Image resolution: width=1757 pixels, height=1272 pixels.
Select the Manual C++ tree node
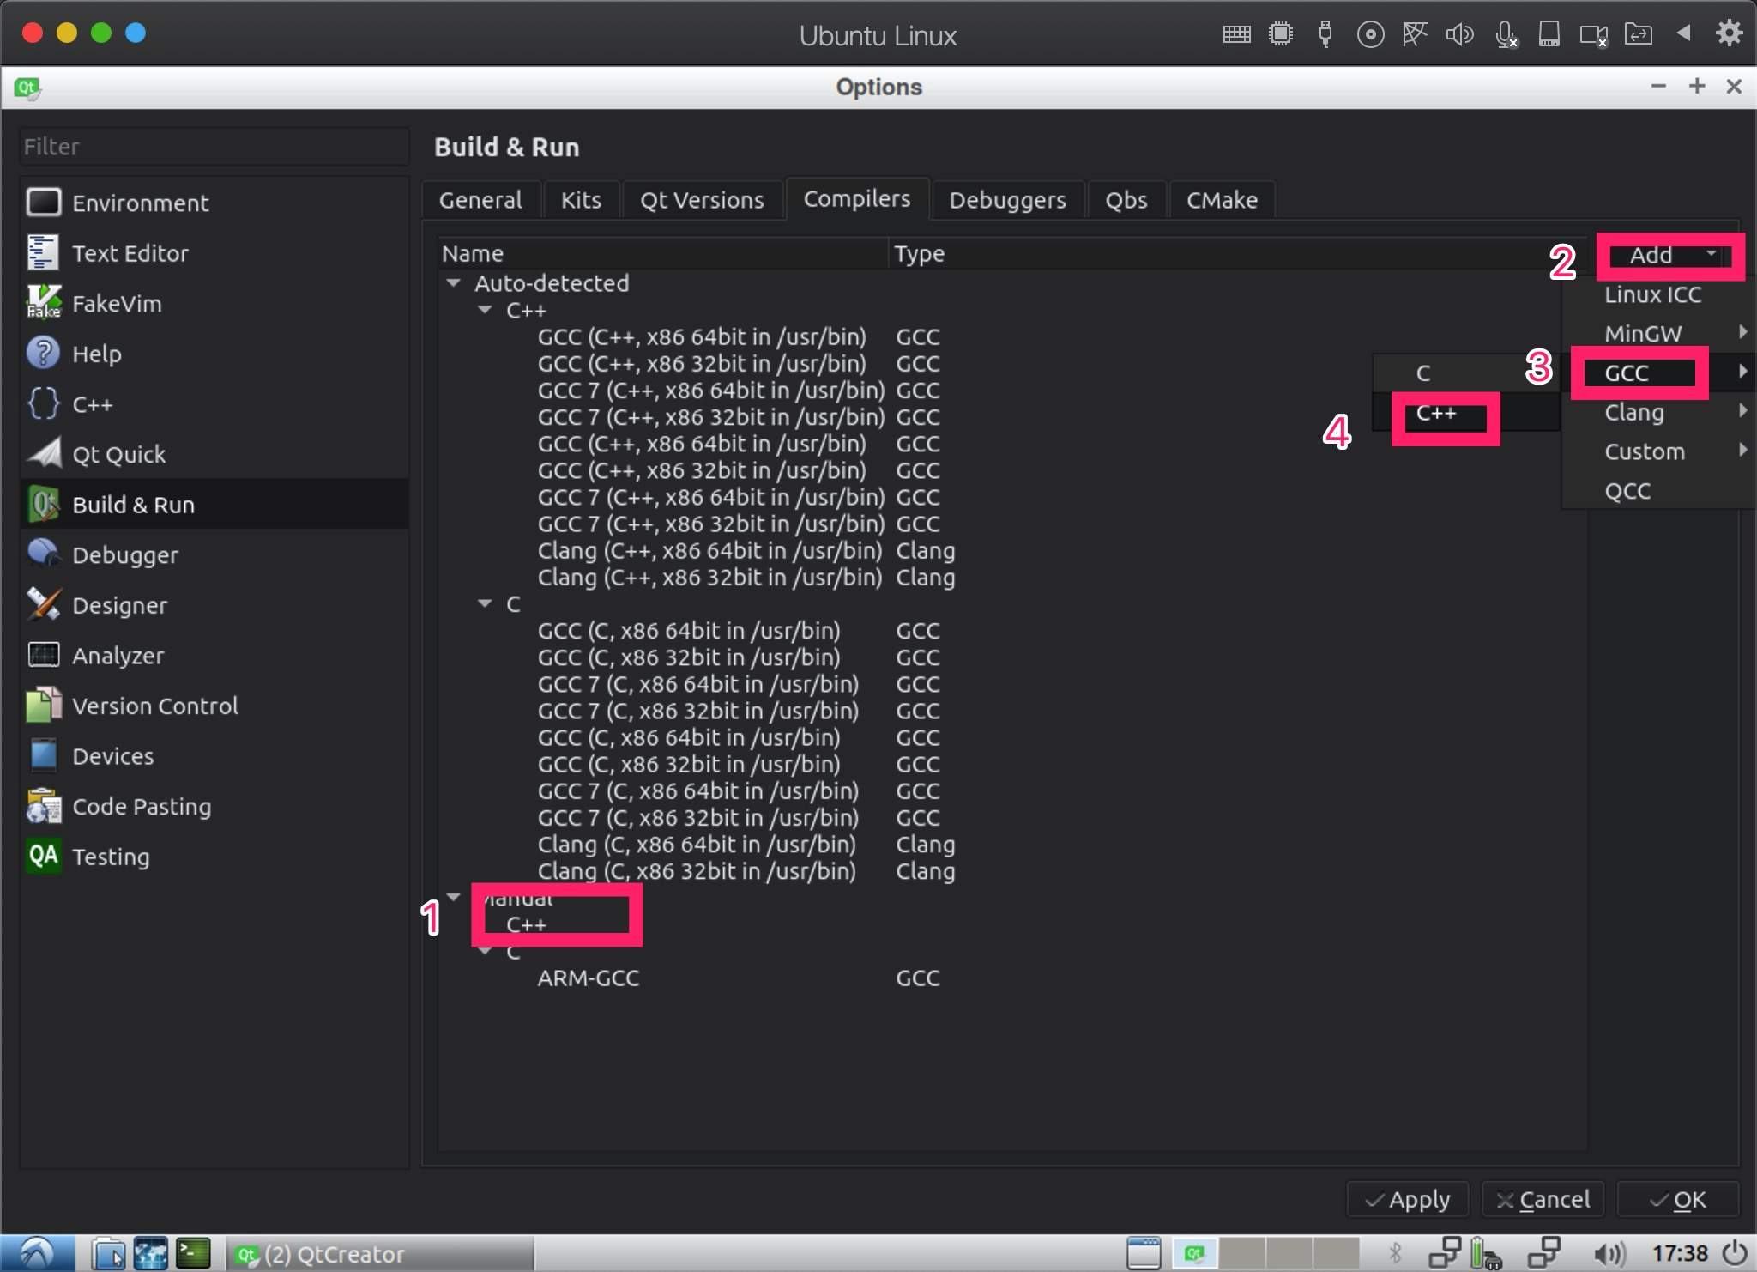(x=526, y=925)
